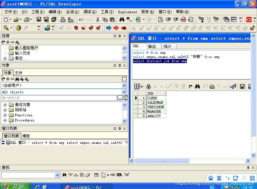The height and width of the screenshot is (189, 257).
Task: Expand the 最近对象 tree node
Action: (5, 105)
